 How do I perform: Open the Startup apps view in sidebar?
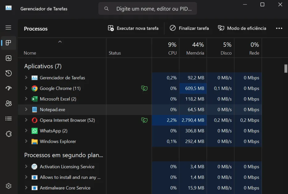[8, 88]
